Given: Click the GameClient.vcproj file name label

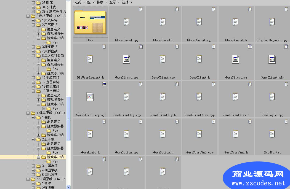Looking at the screenshot, I should pyautogui.click(x=90, y=115).
